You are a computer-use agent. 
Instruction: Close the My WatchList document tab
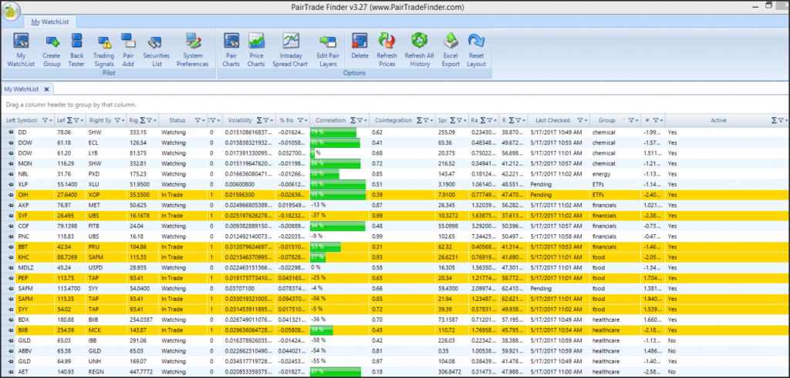pos(46,89)
